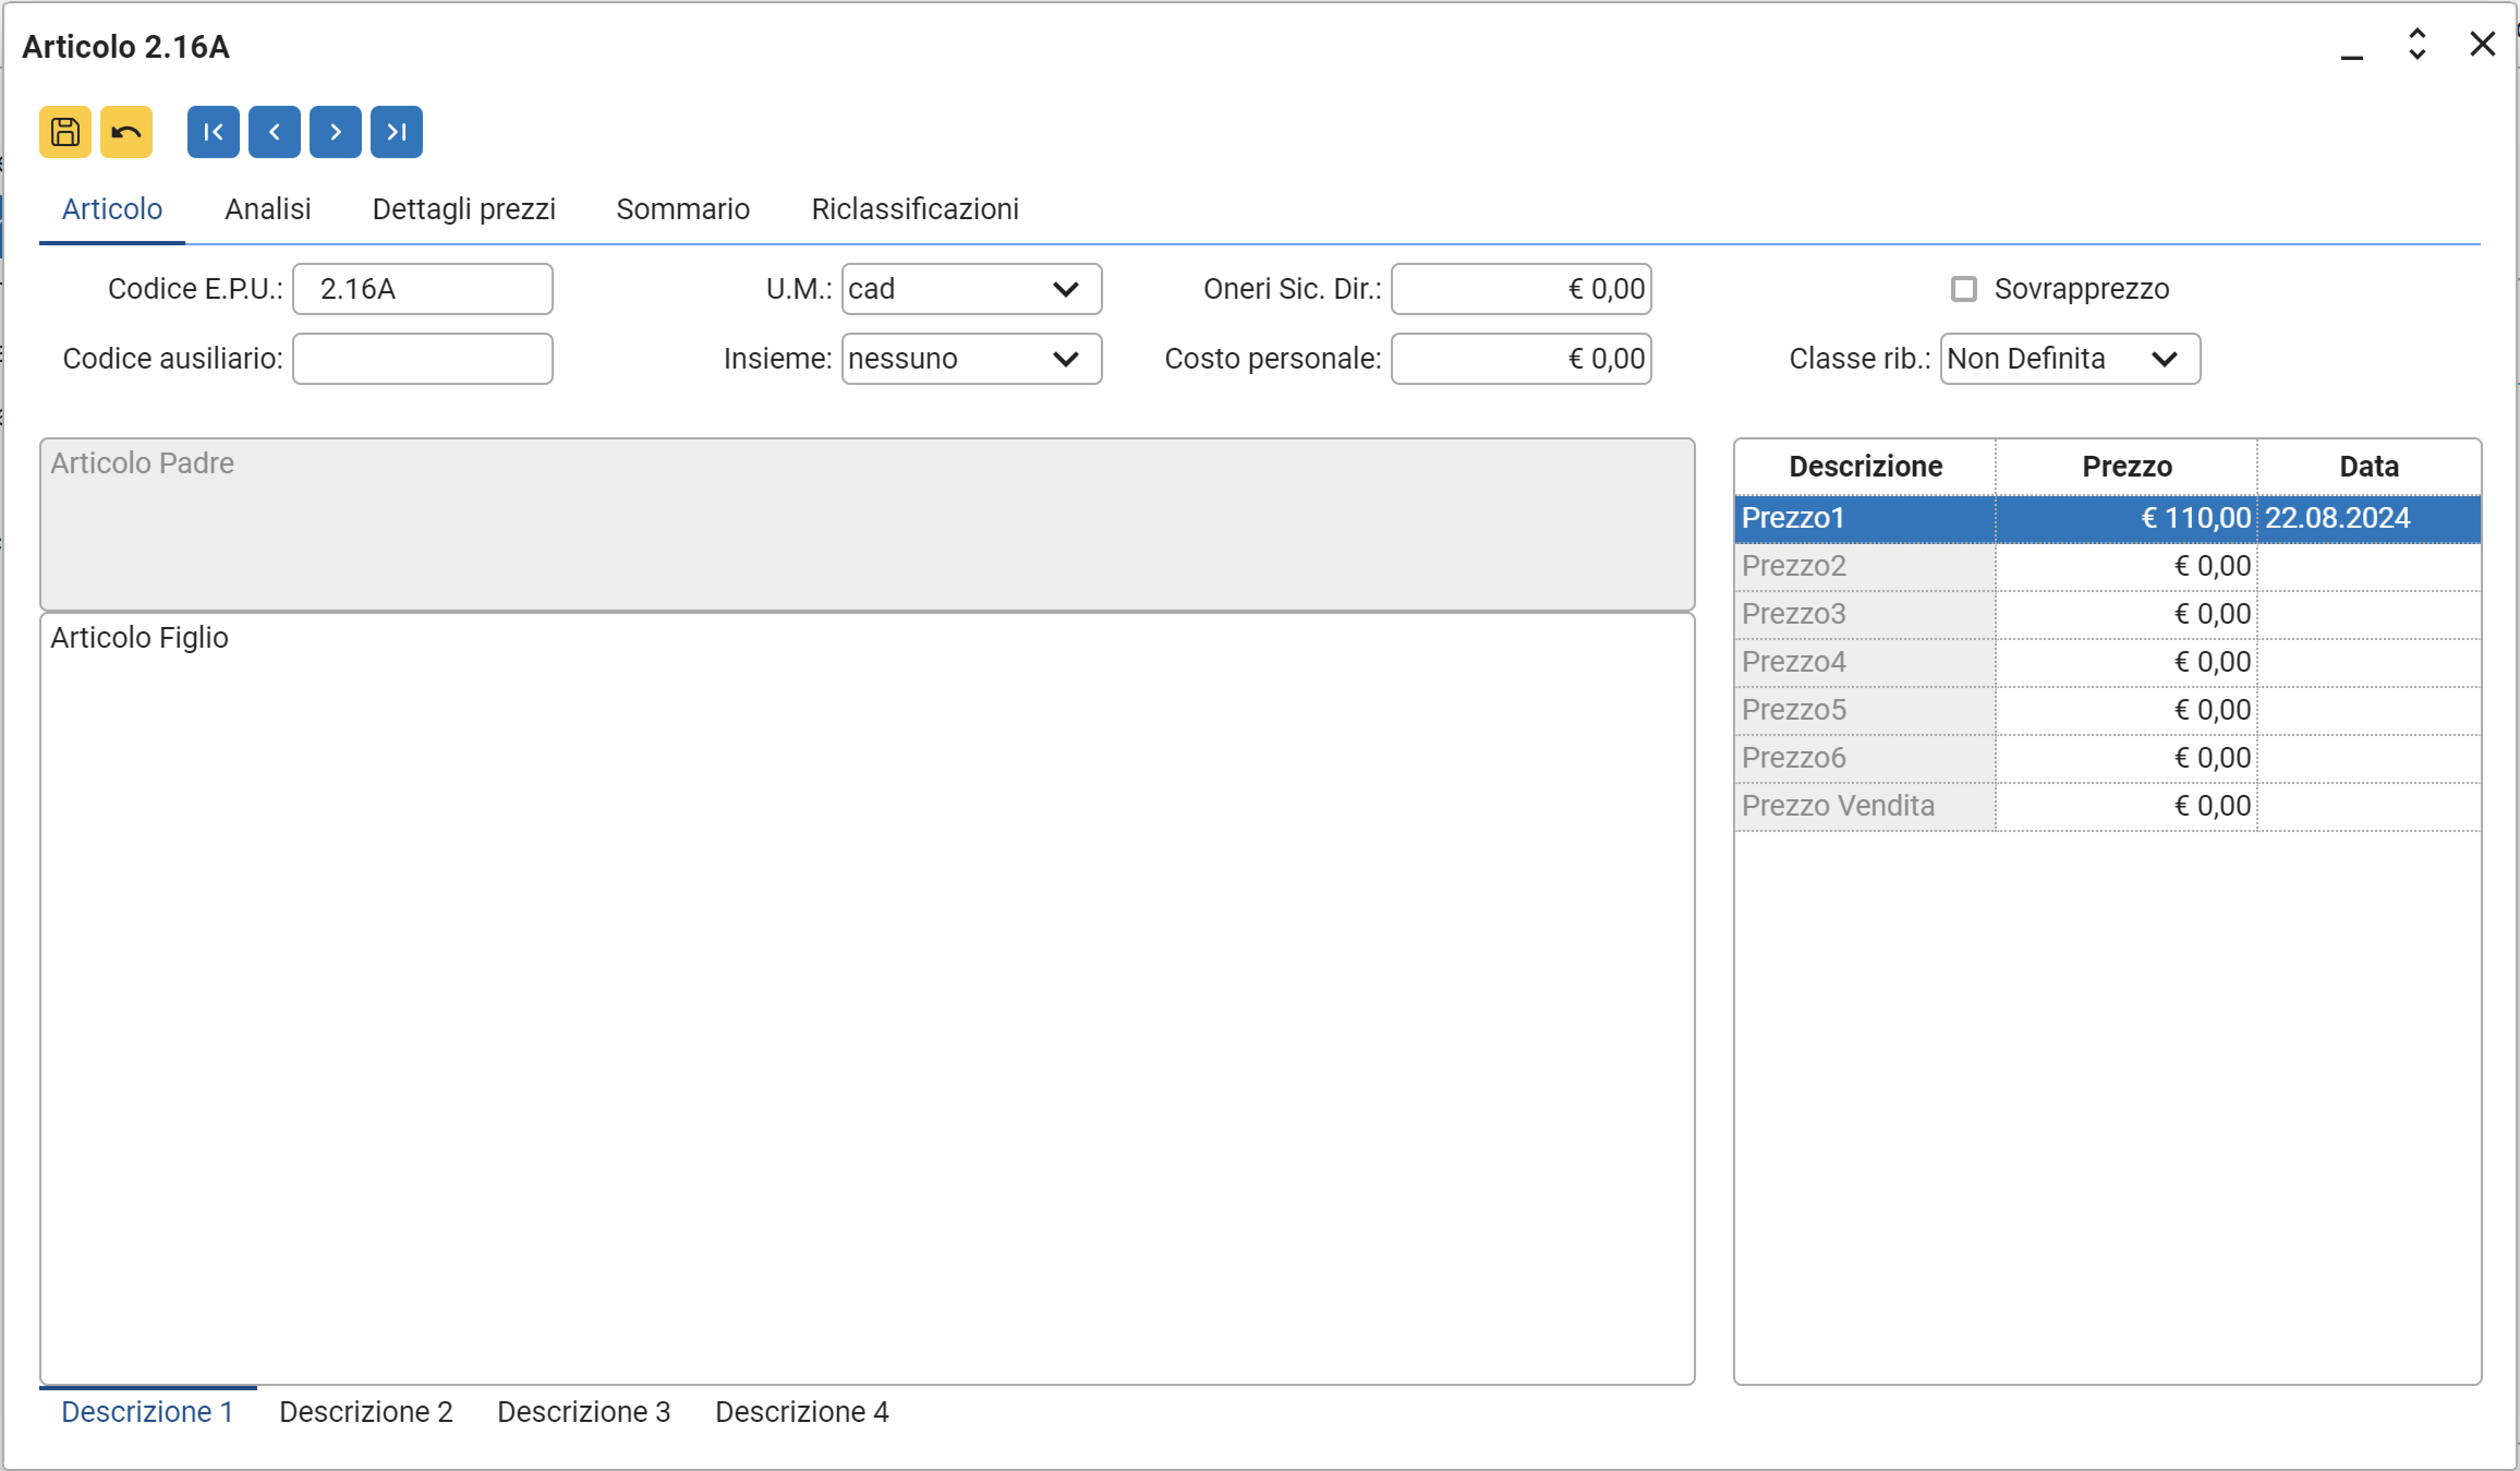
Task: Switch to the Descrizione 2 tab
Action: click(x=365, y=1412)
